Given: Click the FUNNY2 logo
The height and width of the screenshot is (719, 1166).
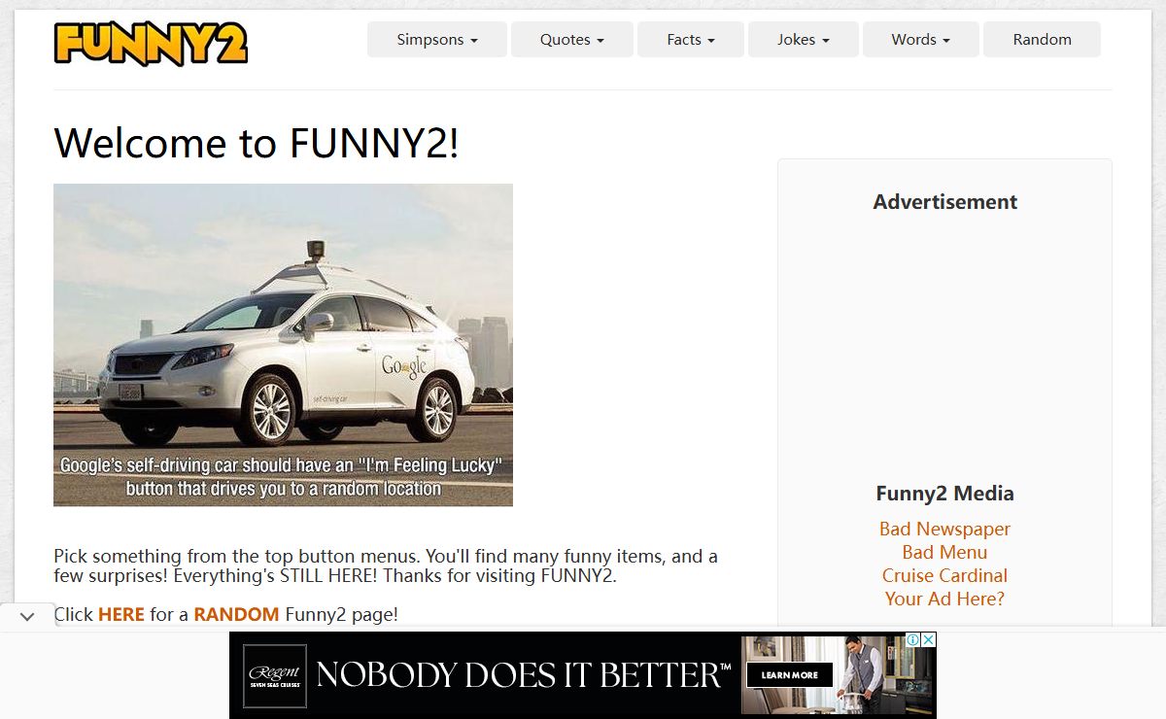Looking at the screenshot, I should tap(151, 44).
